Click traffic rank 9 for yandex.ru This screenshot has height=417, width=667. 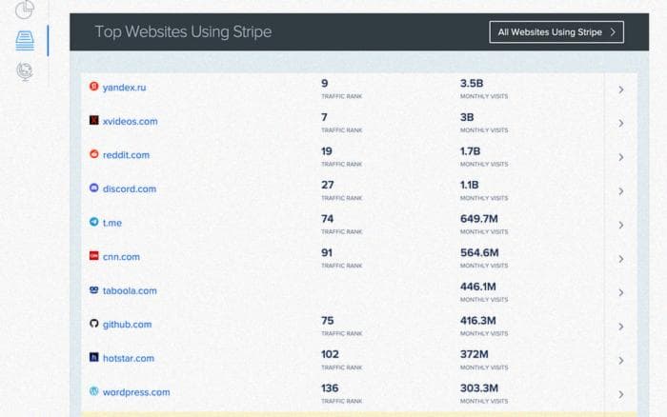click(x=325, y=84)
